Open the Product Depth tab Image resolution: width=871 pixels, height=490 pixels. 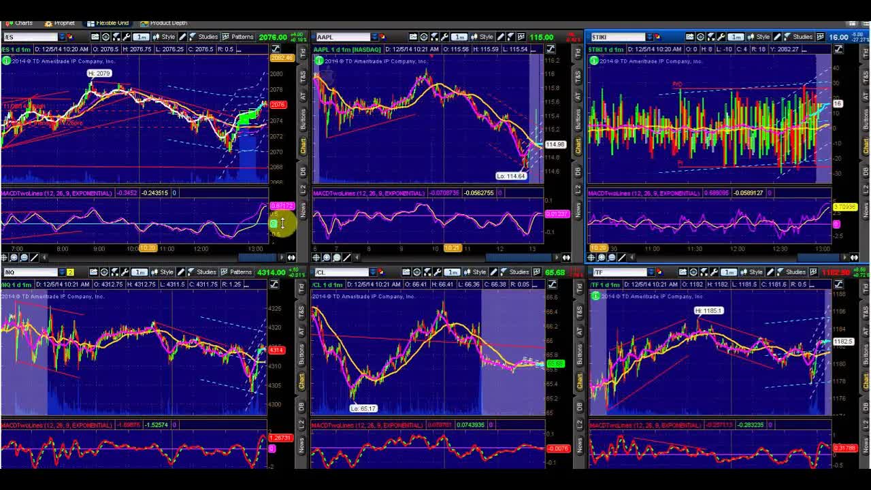[x=164, y=23]
